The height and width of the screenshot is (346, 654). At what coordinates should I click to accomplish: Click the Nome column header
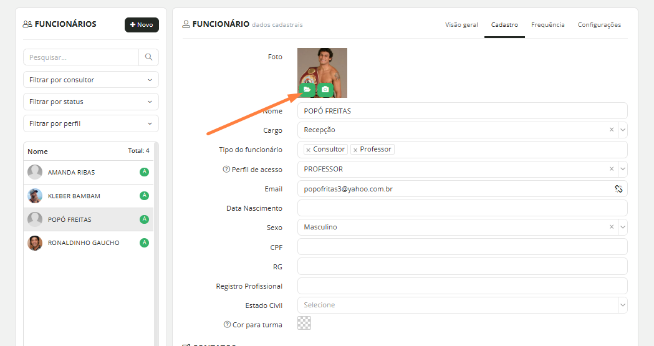click(x=37, y=151)
